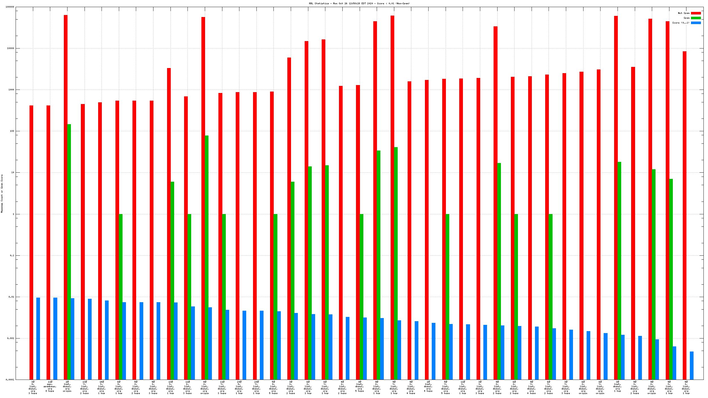Screen dimensions: 708x398
Task: Click the rightmost blue score bar
Action: click(x=692, y=365)
